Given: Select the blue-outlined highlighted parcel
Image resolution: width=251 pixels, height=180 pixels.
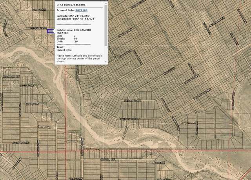Looking at the screenshot, I should [x=50, y=31].
